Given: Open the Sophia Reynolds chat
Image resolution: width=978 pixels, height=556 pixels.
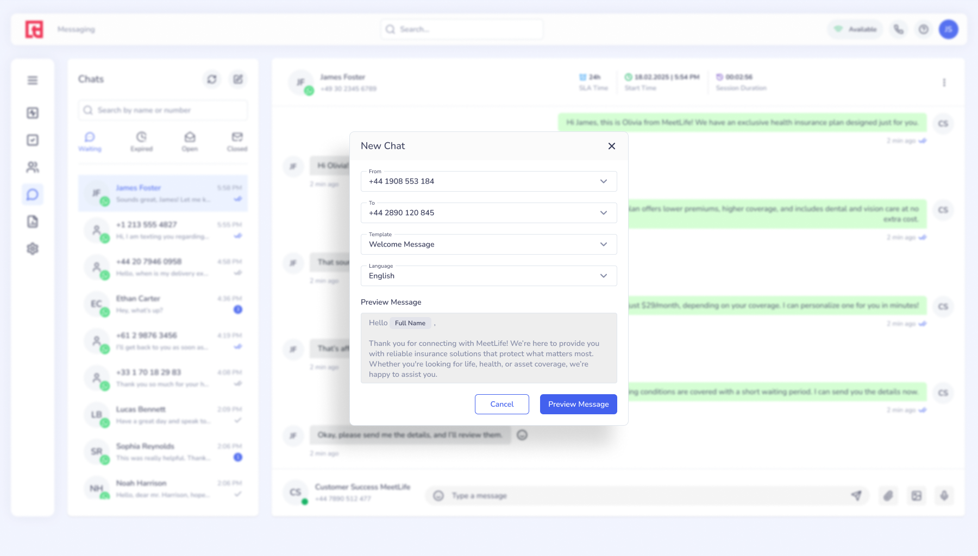Looking at the screenshot, I should pyautogui.click(x=163, y=452).
